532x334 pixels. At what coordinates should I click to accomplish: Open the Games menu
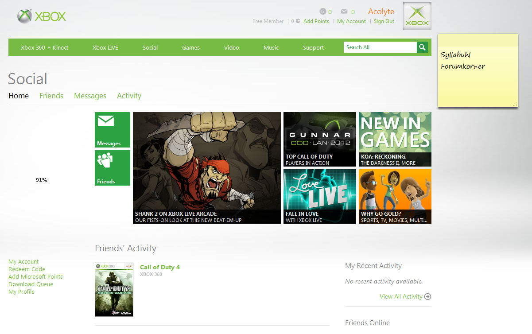click(191, 47)
